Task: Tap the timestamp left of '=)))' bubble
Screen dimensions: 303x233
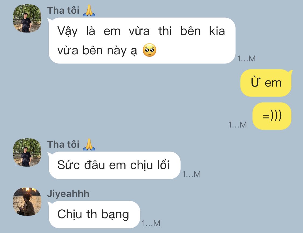Action: click(x=238, y=125)
